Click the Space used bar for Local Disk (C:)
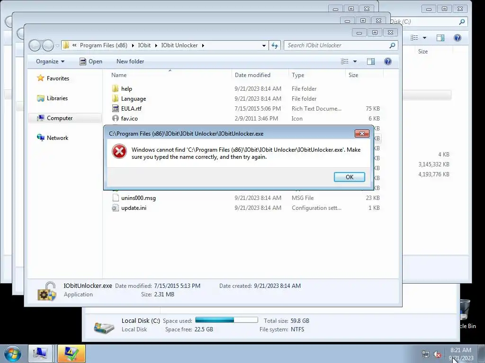The height and width of the screenshot is (363, 485). [226, 320]
